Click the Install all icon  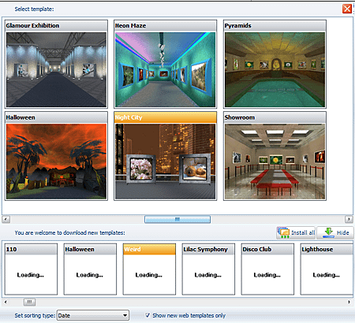283,232
